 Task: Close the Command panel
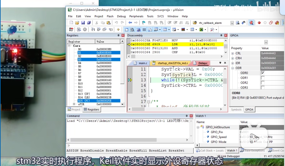(x=191, y=116)
